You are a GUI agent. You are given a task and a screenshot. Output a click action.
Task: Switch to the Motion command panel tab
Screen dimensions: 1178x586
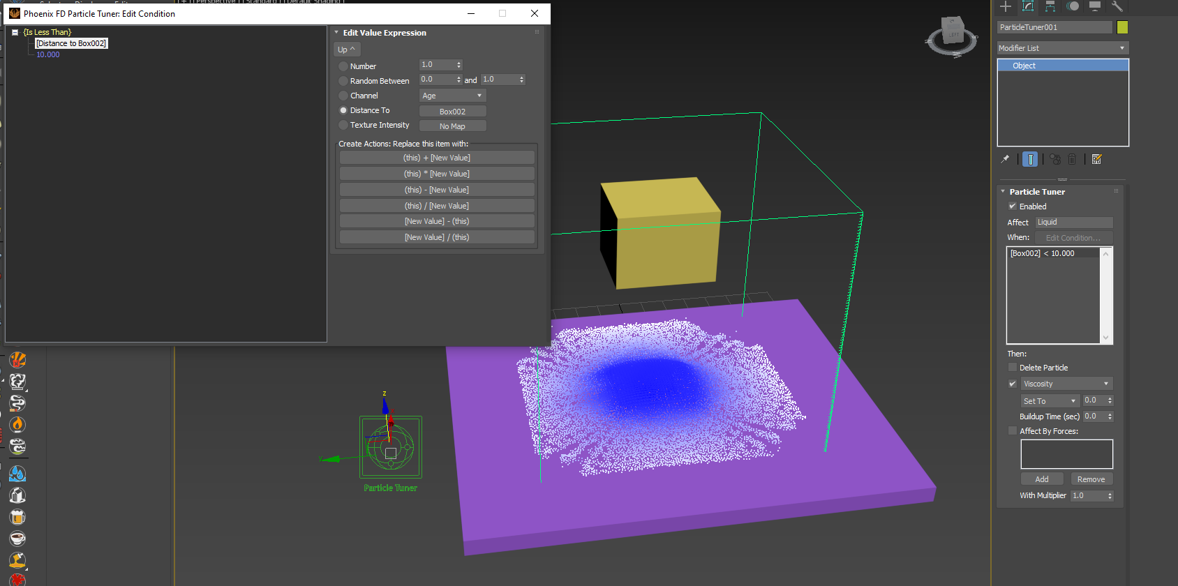click(1073, 6)
